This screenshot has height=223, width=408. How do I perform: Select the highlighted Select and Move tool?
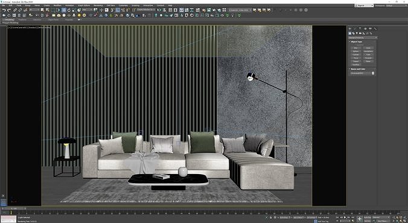coord(64,10)
